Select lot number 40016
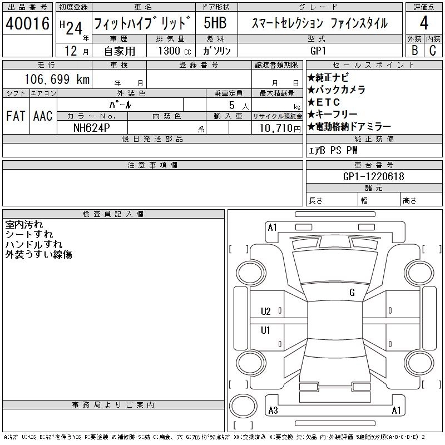Image resolution: width=445 pixels, height=445 pixels. [28, 23]
